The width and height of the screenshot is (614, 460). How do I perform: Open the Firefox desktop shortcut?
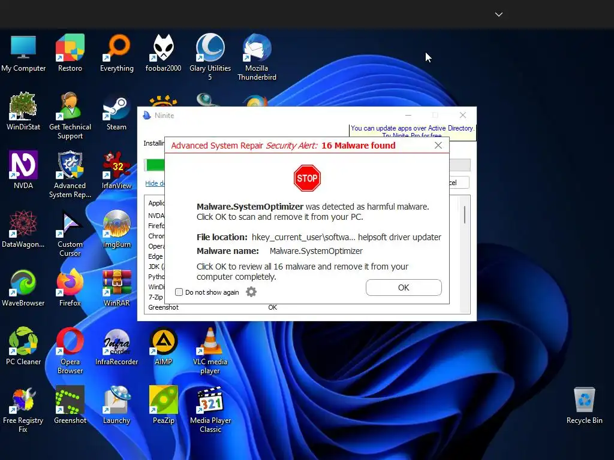[70, 288]
